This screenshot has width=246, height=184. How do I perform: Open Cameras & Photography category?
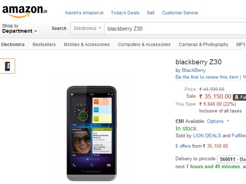tap(204, 45)
